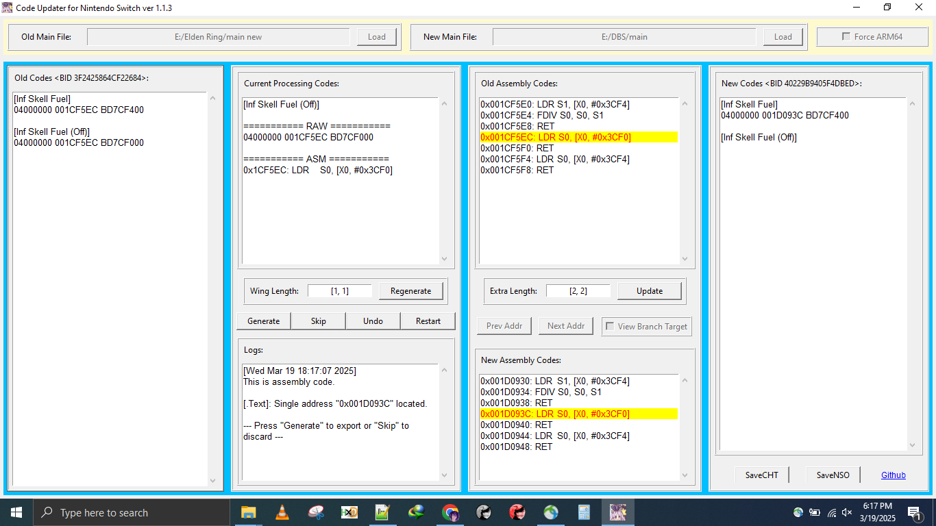Click the Generate button

(264, 321)
